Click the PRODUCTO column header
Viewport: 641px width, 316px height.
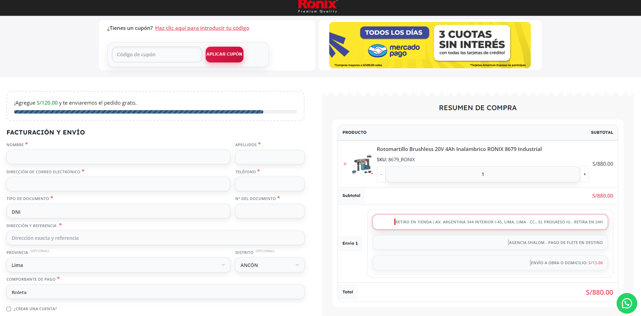coord(354,132)
